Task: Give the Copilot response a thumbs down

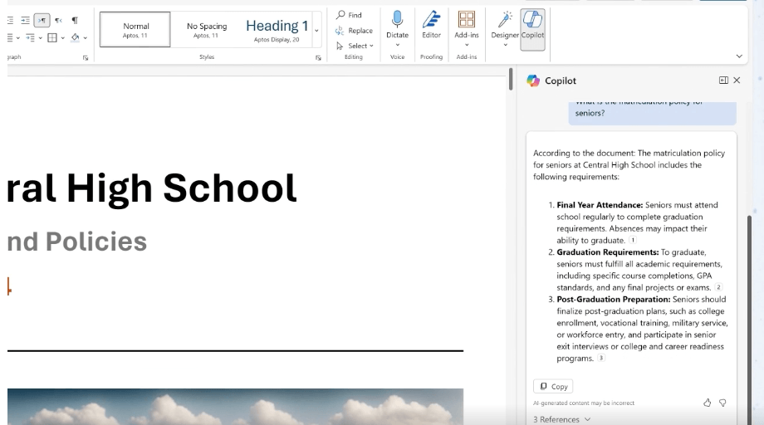Action: click(722, 403)
